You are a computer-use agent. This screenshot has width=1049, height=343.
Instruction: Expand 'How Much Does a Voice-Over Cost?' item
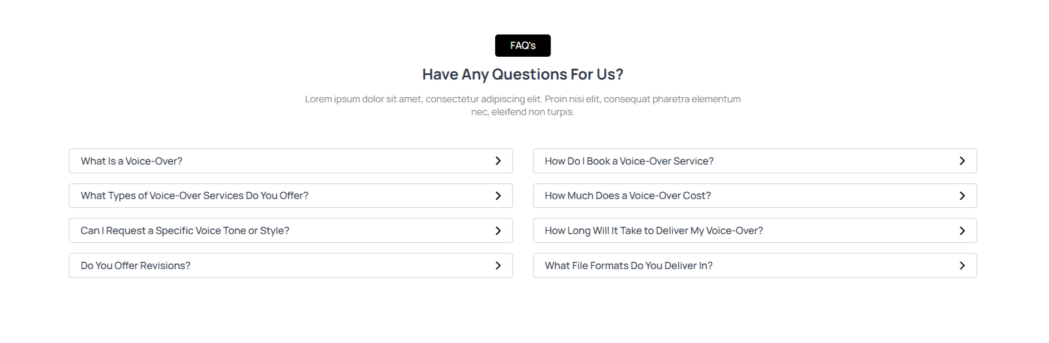(627, 196)
